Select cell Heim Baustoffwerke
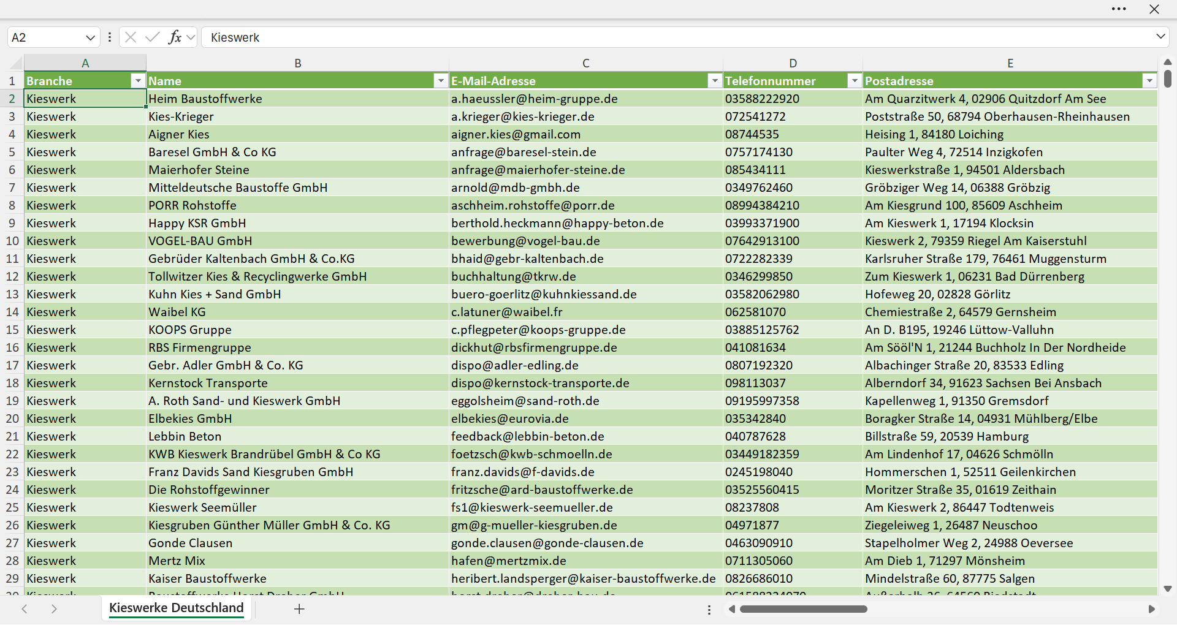 298,99
